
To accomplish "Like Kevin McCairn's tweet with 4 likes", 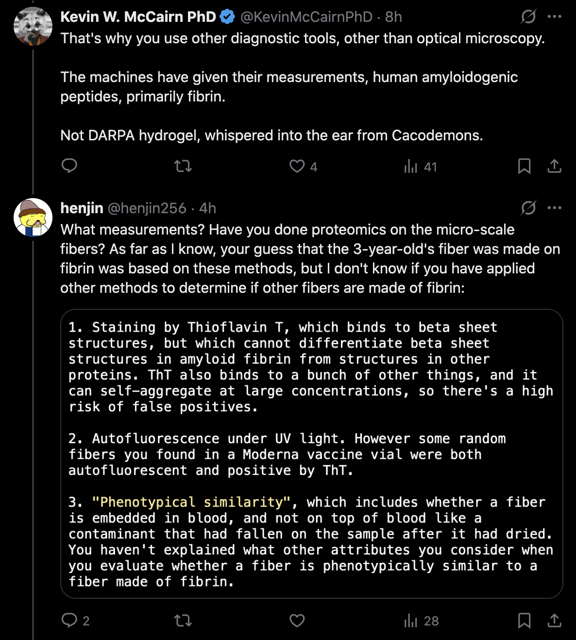I will (297, 167).
